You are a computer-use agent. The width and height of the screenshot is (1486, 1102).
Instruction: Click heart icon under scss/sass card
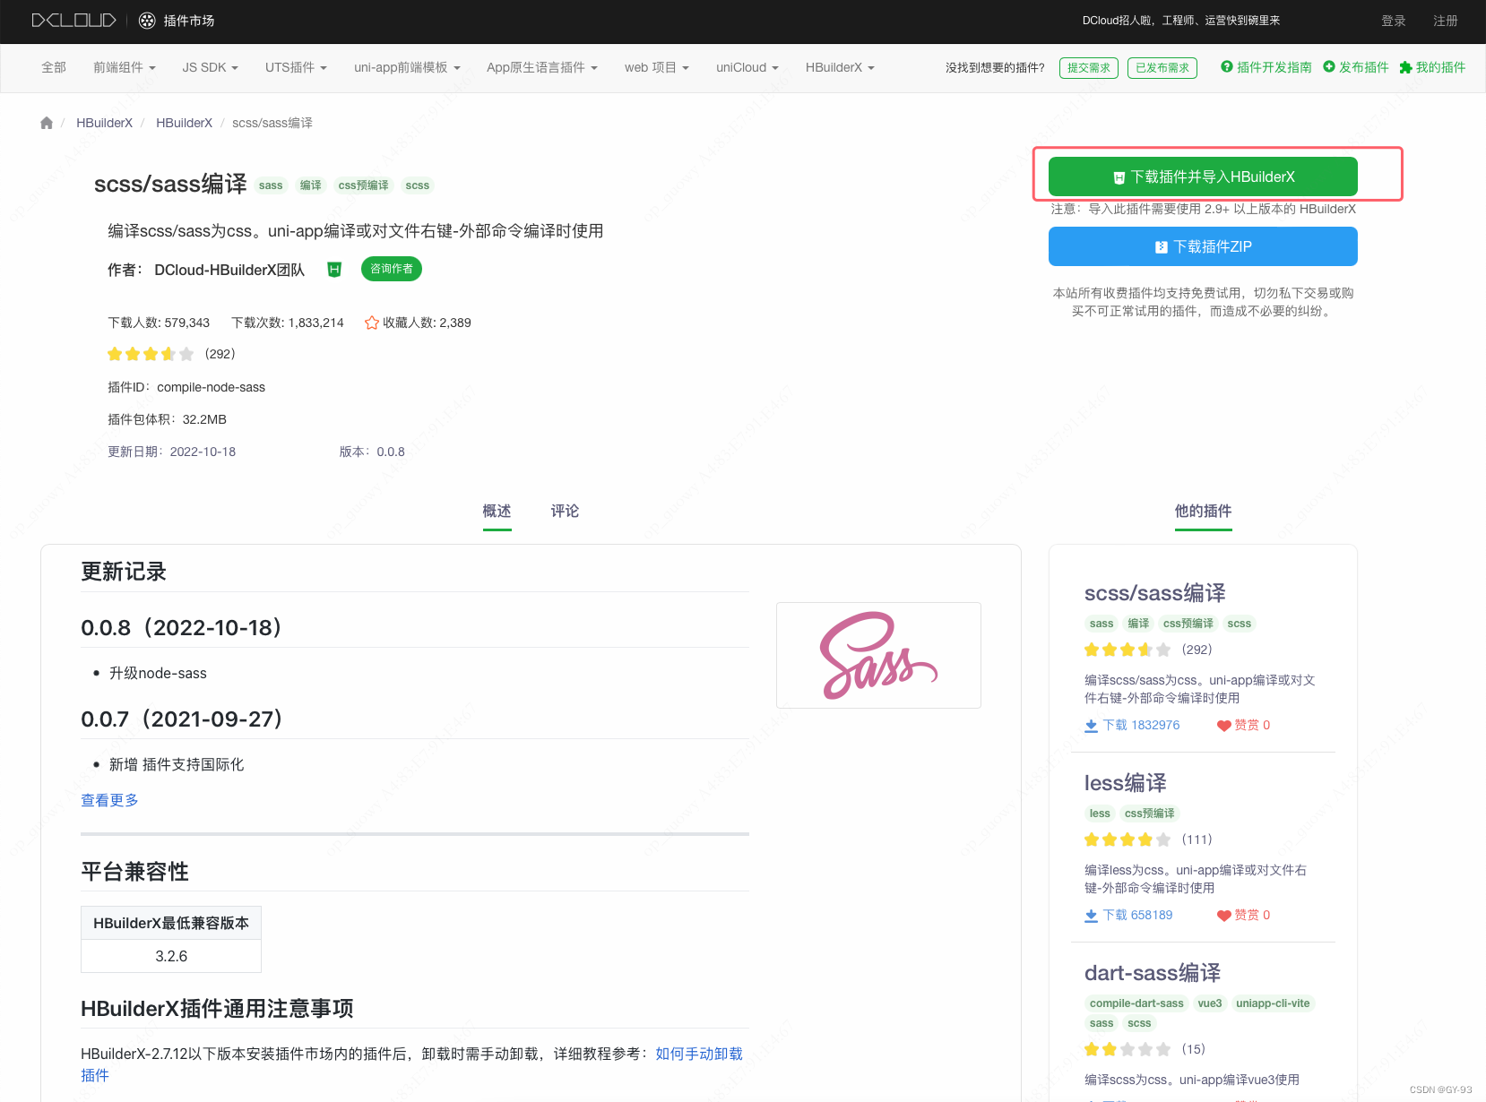tap(1223, 726)
